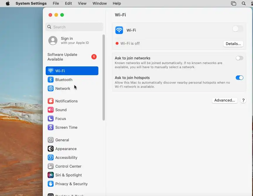Open the Edit menu
The image size is (253, 196).
69,4
